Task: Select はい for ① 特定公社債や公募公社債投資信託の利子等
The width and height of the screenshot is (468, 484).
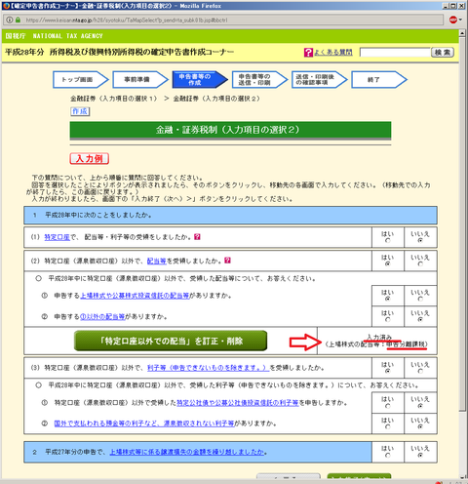Action: [387, 406]
